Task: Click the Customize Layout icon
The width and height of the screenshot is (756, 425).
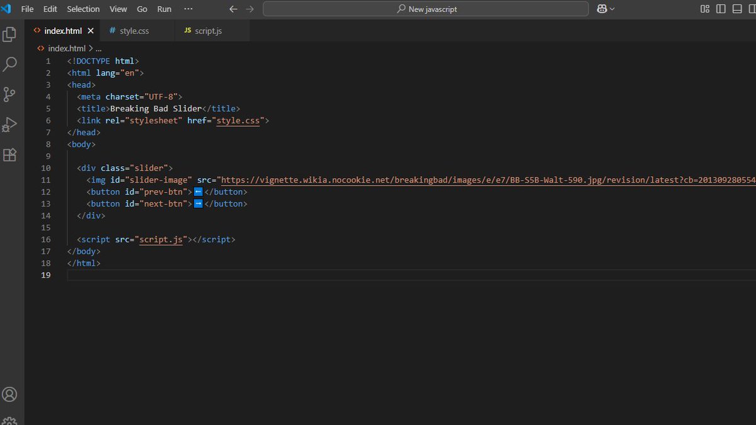Action: tap(705, 9)
